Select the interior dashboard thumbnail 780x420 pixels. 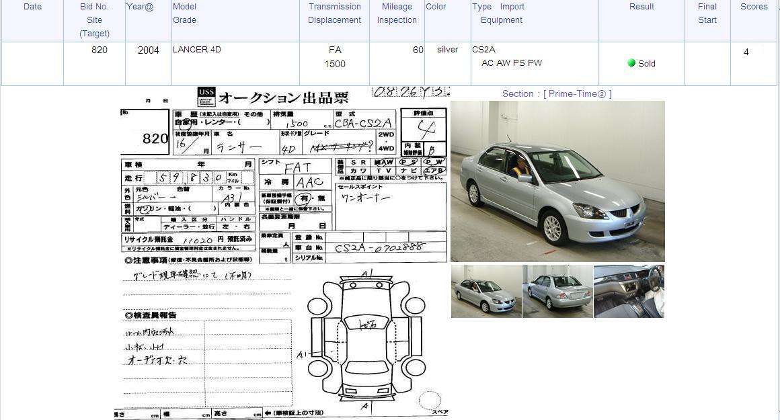[x=629, y=291]
